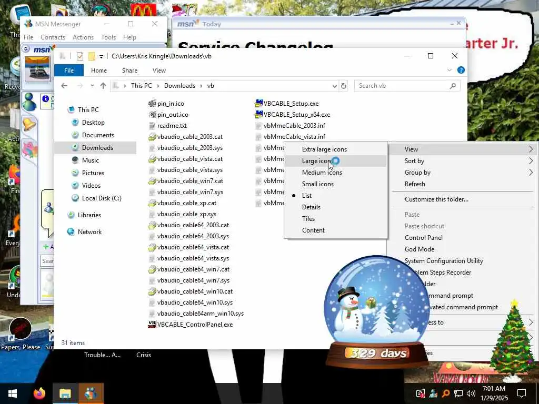This screenshot has height=404, width=539.
Task: Click the Back navigation arrow
Action: tap(64, 86)
